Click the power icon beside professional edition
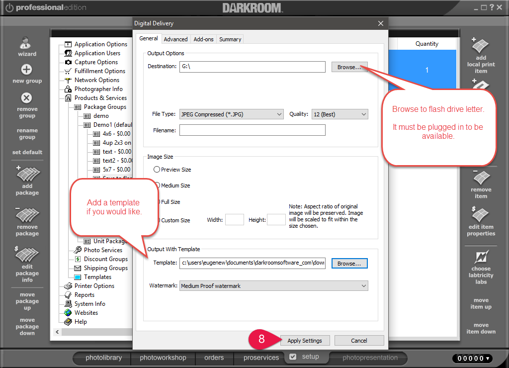509x368 pixels. [x=9, y=7]
